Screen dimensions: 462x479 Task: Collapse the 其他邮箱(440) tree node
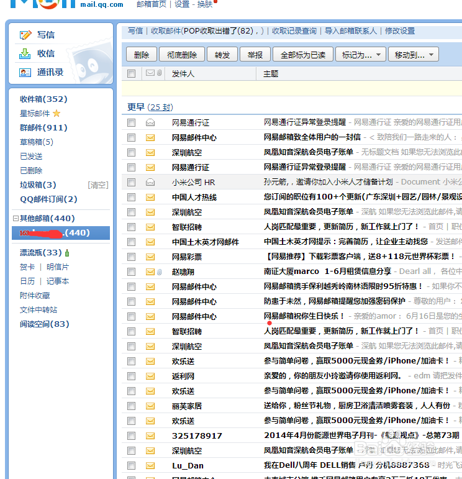(x=16, y=219)
